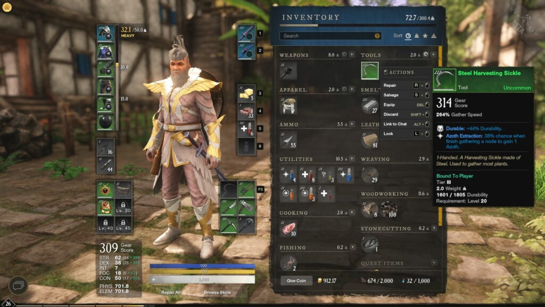545x307 pixels.
Task: Click the fishing bait item icon
Action: (288, 263)
